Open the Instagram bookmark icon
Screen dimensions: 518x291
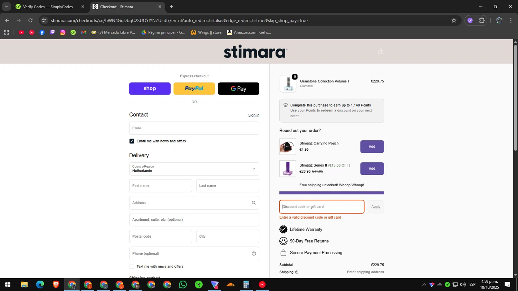pos(63,32)
